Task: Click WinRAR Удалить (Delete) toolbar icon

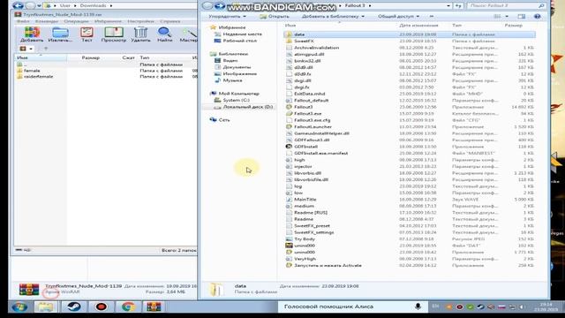Action: point(140,34)
